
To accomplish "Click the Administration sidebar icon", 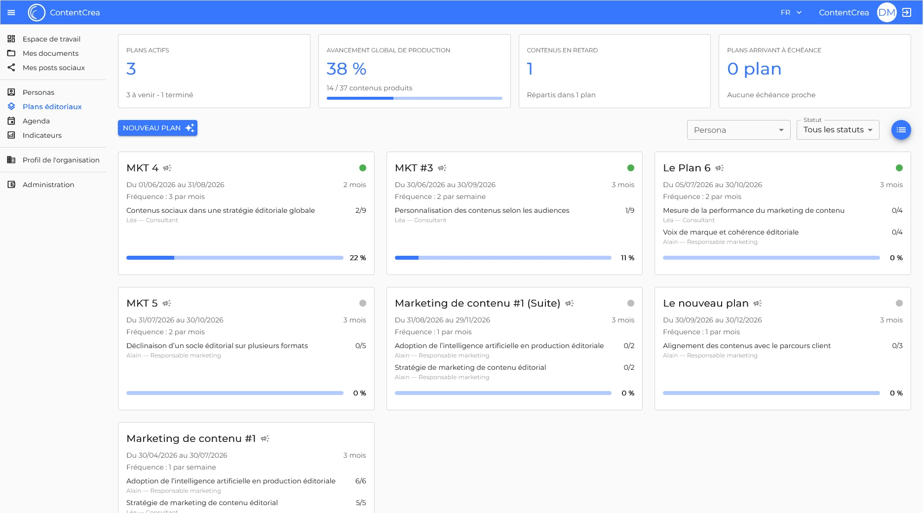I will (11, 184).
